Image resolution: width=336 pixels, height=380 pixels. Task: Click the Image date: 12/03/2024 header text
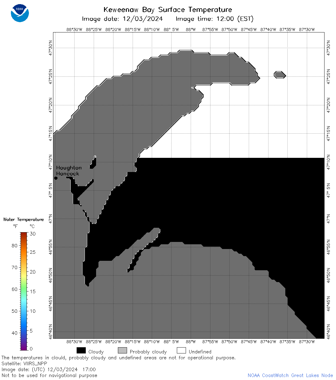pyautogui.click(x=122, y=19)
